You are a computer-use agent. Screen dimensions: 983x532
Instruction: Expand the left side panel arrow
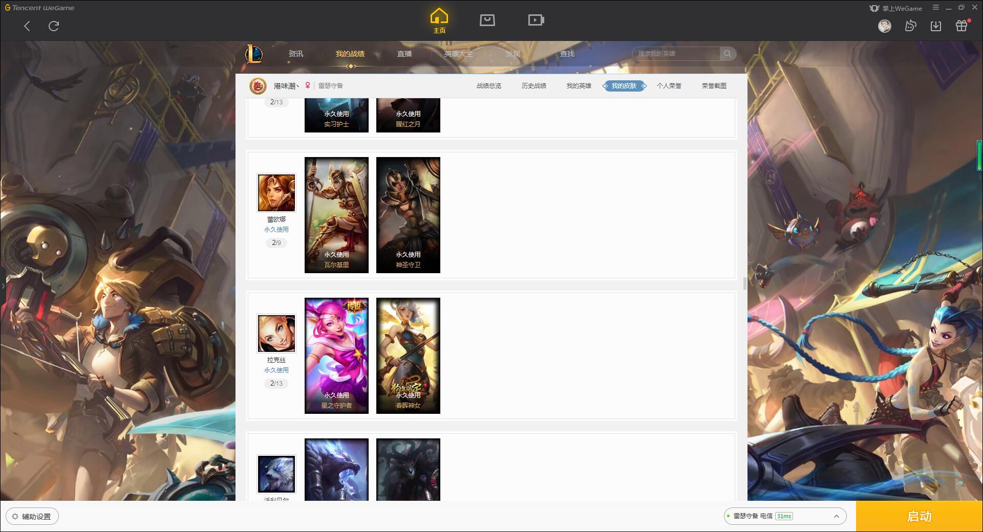point(3,286)
